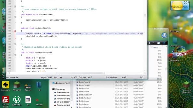Screen dimensions: 193x108
Task: Click the super.updateRidden() code line
Action: pyautogui.click(x=38, y=66)
